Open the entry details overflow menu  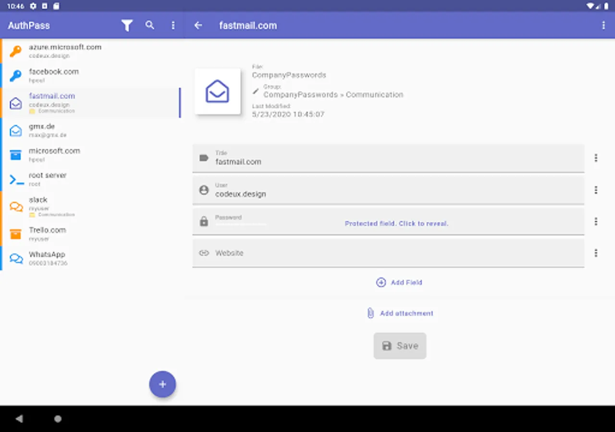tap(603, 25)
